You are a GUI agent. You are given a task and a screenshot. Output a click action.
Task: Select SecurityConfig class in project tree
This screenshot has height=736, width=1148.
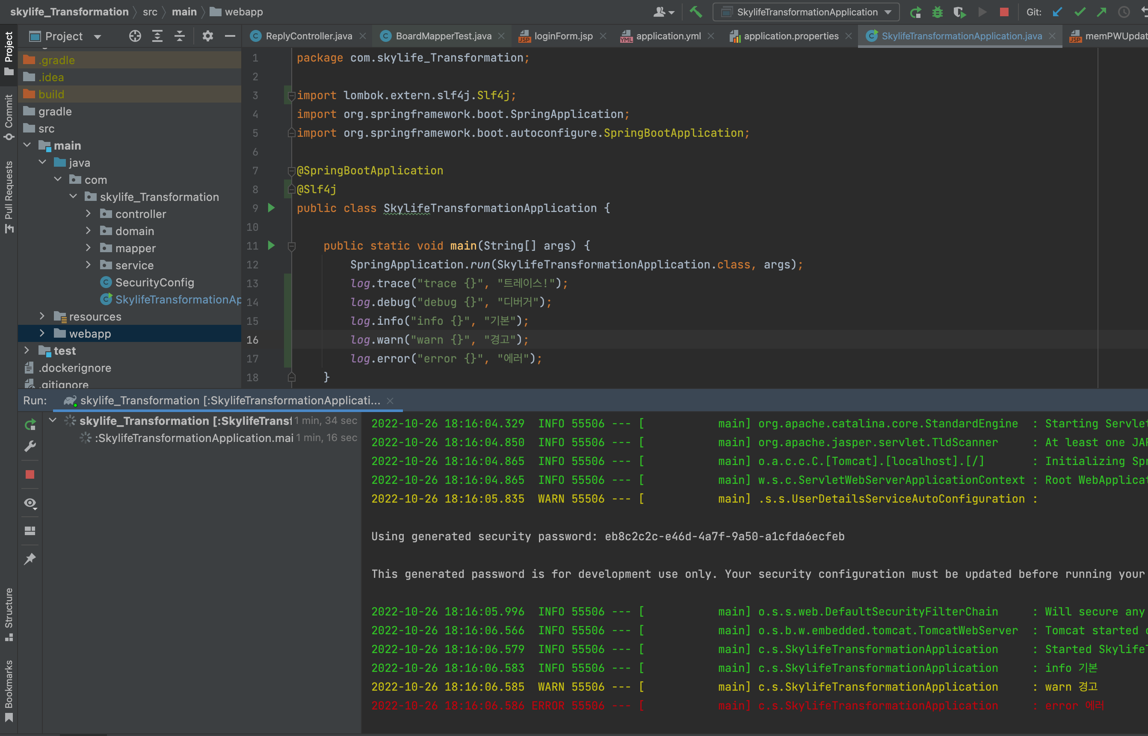click(154, 283)
